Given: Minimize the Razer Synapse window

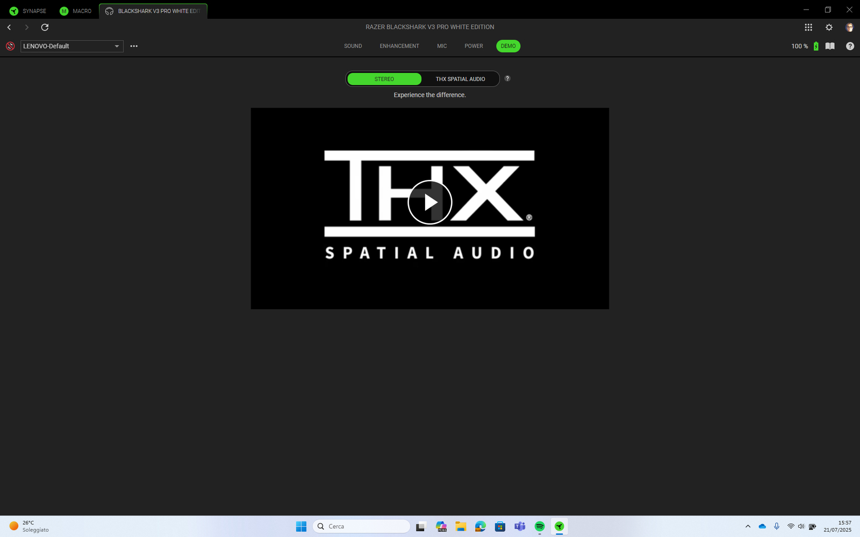Looking at the screenshot, I should click(806, 10).
